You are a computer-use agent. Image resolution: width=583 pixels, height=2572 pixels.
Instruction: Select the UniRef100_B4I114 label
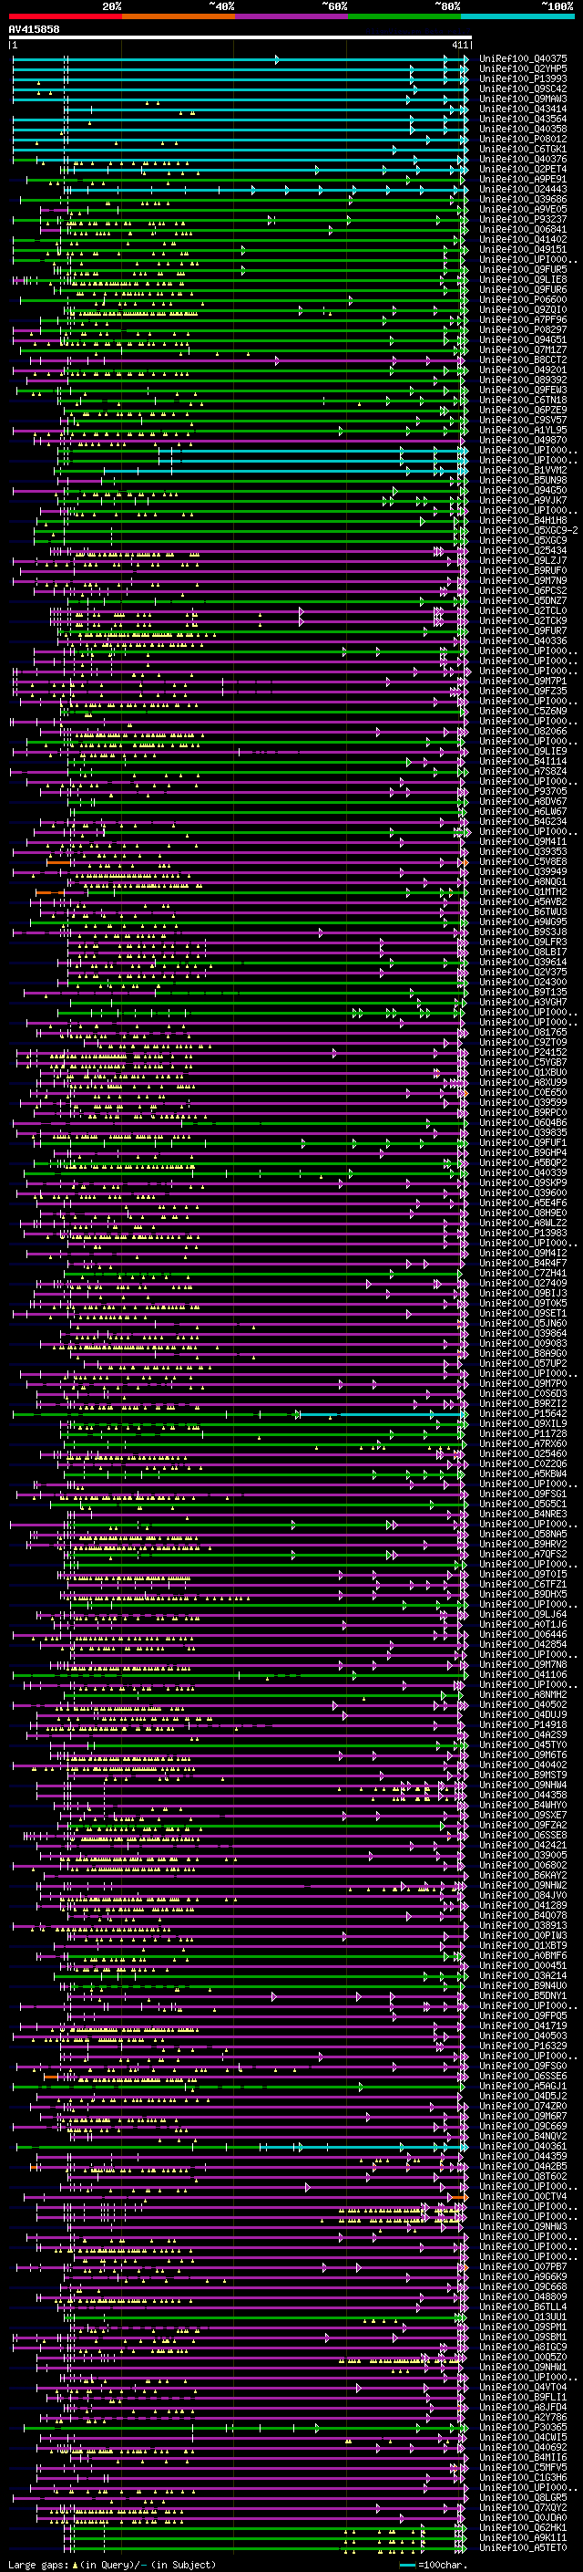pyautogui.click(x=523, y=762)
